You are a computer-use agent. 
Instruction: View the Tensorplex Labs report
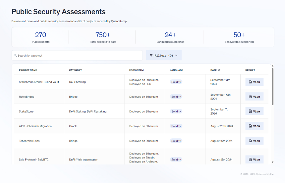254,141
